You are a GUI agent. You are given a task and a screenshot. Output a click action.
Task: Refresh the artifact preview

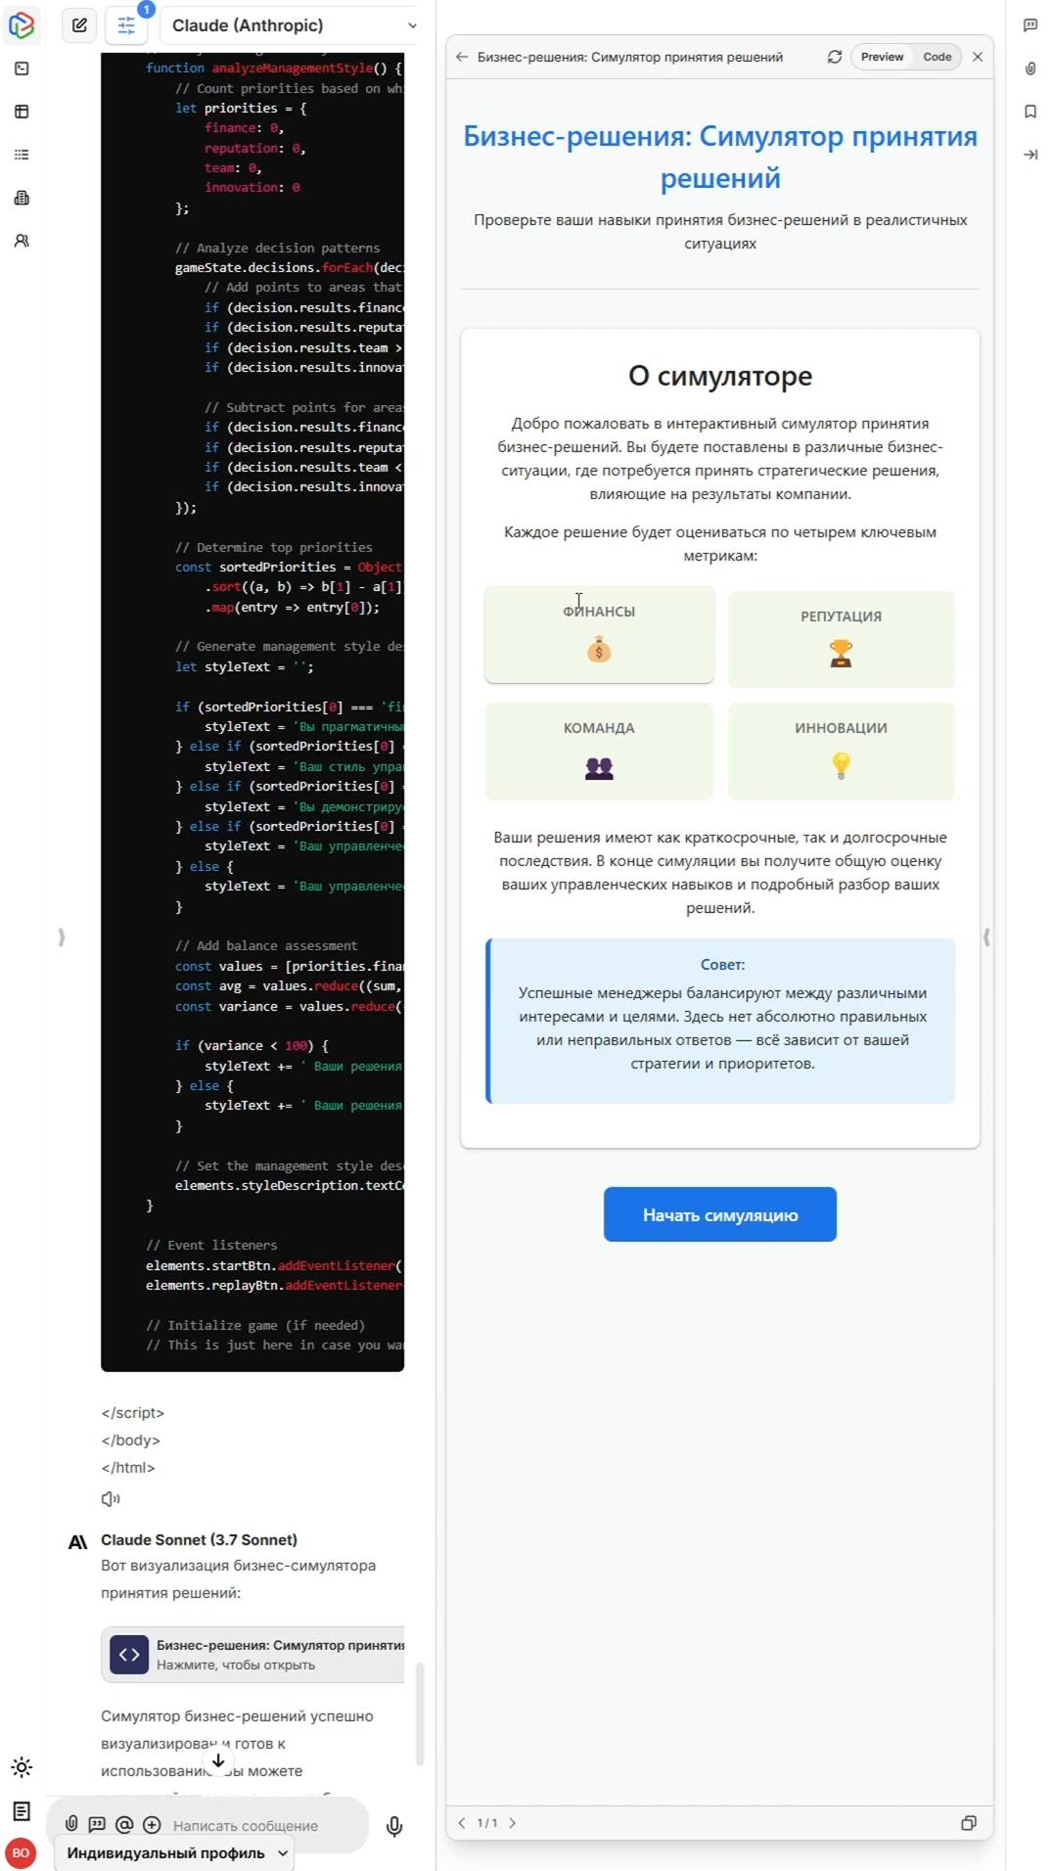[835, 57]
